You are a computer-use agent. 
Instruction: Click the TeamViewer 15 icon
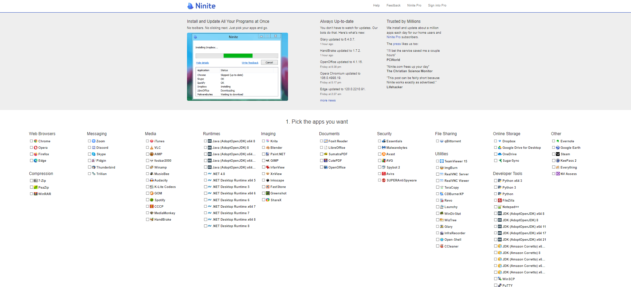coord(442,161)
